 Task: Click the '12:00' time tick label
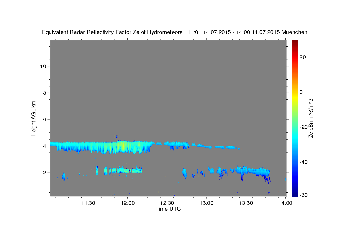click(128, 203)
